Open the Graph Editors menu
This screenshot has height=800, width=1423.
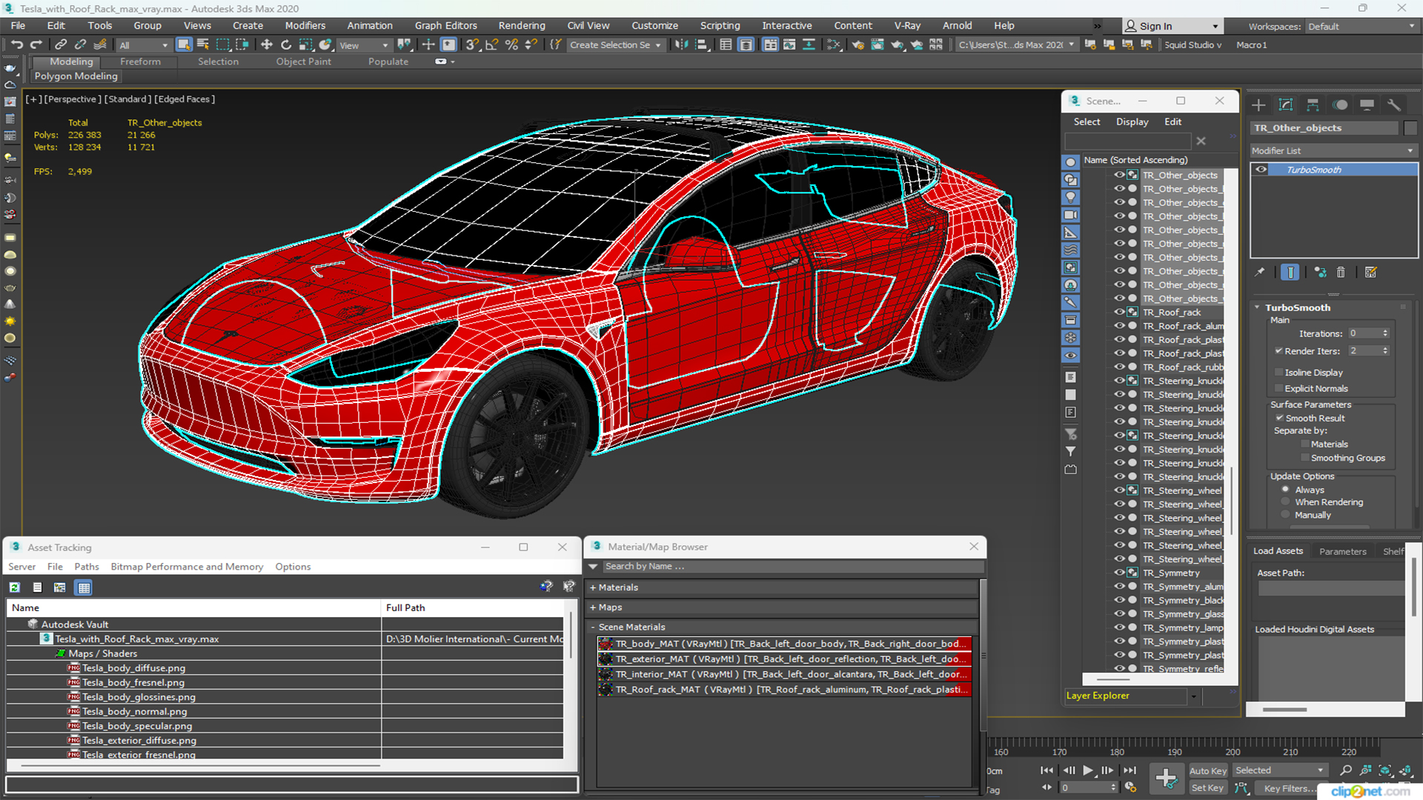[445, 25]
